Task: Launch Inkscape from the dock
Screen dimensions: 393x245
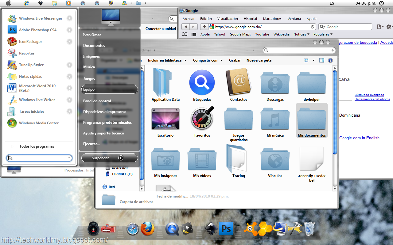Action: click(211, 229)
